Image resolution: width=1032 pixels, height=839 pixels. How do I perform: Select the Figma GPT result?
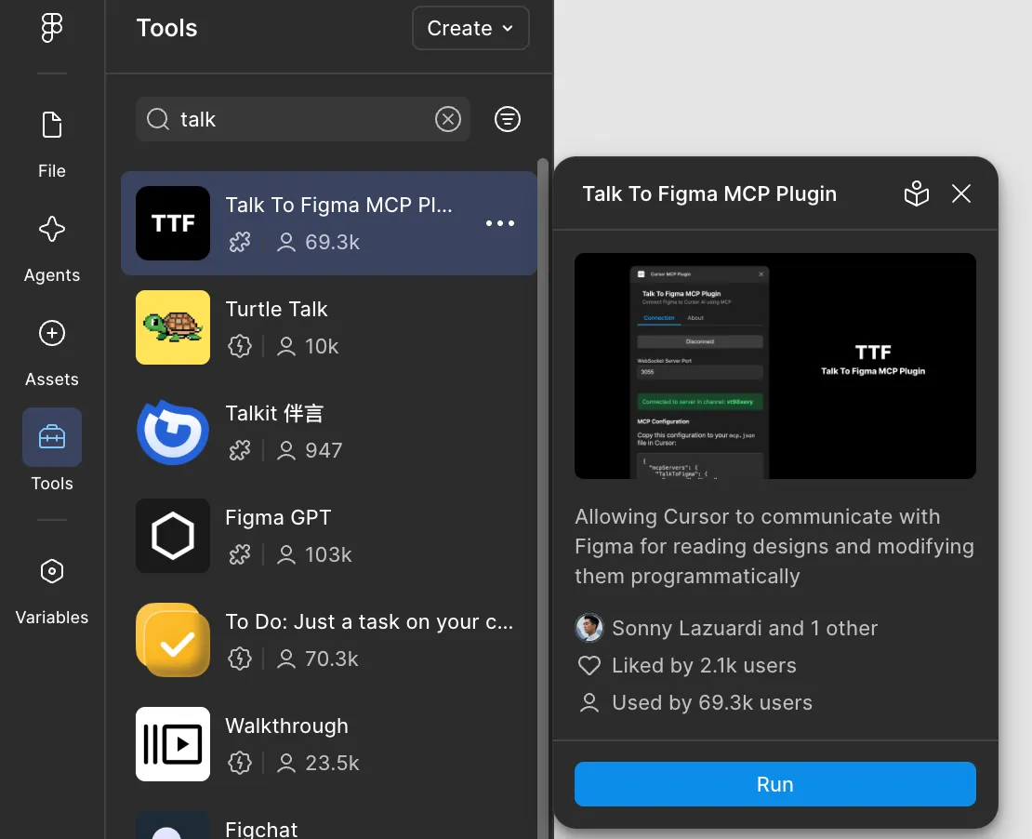(329, 536)
